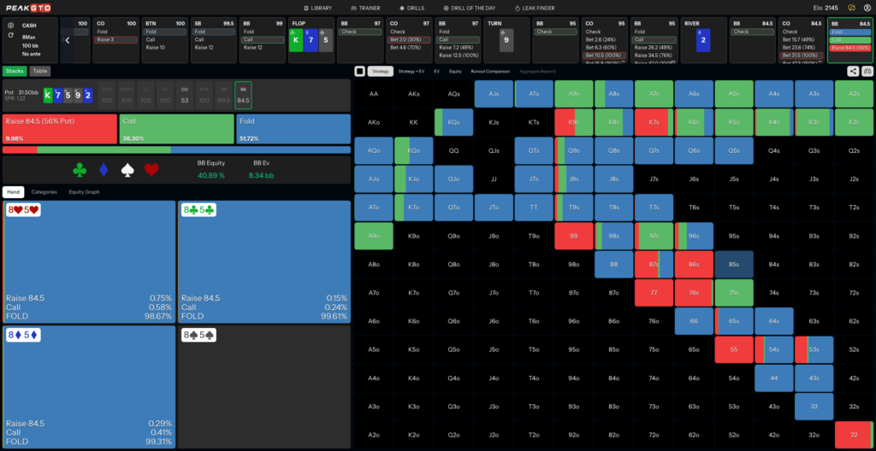Select Raise 34.5 (76%) in BB turn panel
The height and width of the screenshot is (451, 876).
pos(653,56)
